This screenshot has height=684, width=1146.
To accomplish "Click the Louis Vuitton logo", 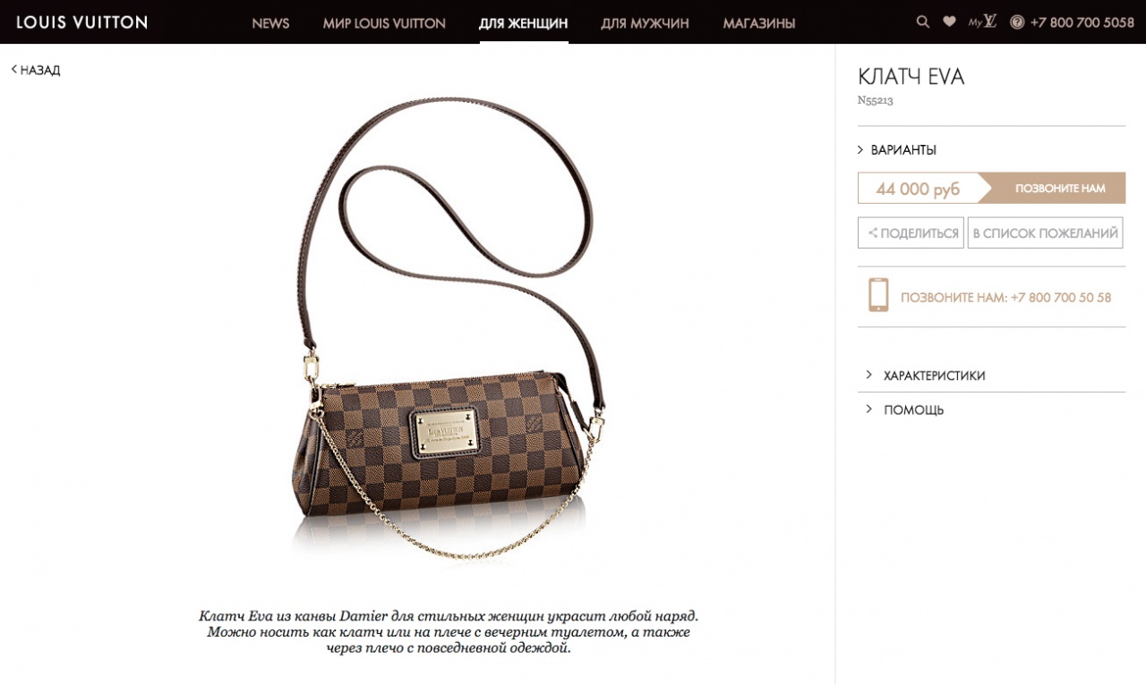I will (x=81, y=22).
